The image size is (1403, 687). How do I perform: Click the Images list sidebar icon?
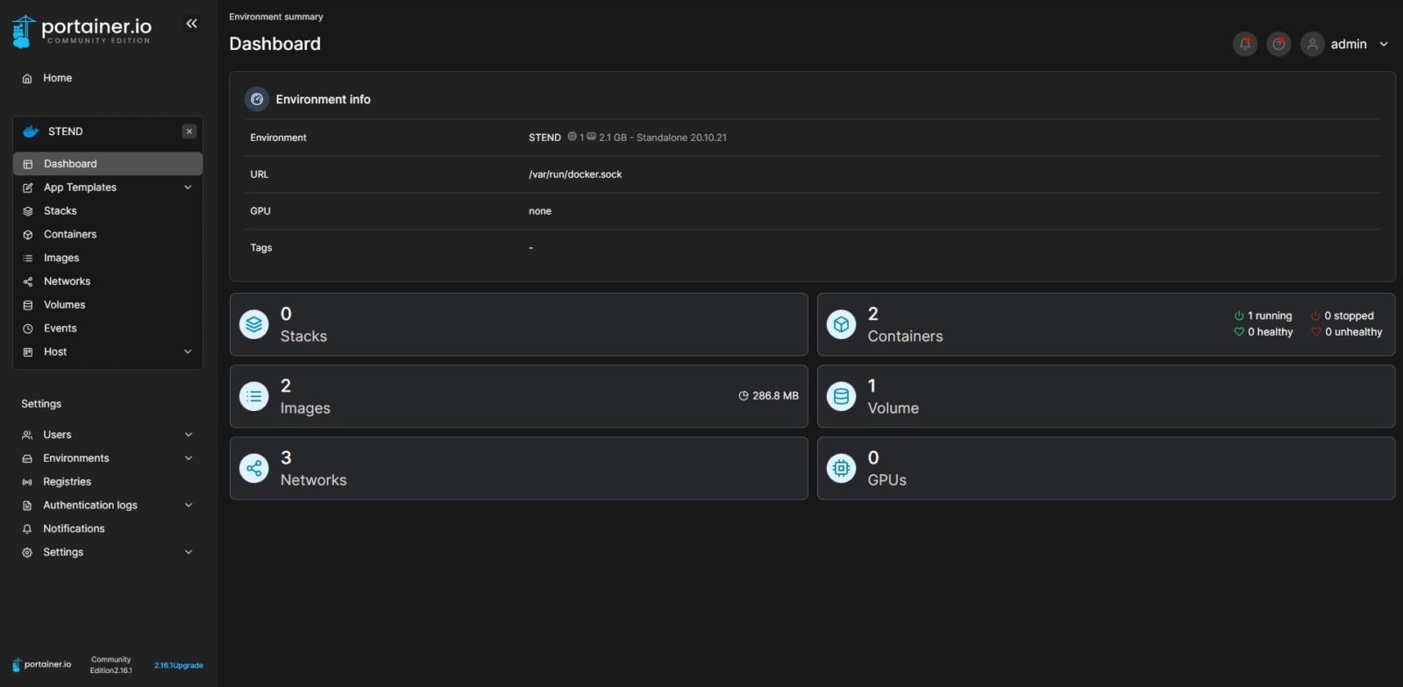[28, 259]
